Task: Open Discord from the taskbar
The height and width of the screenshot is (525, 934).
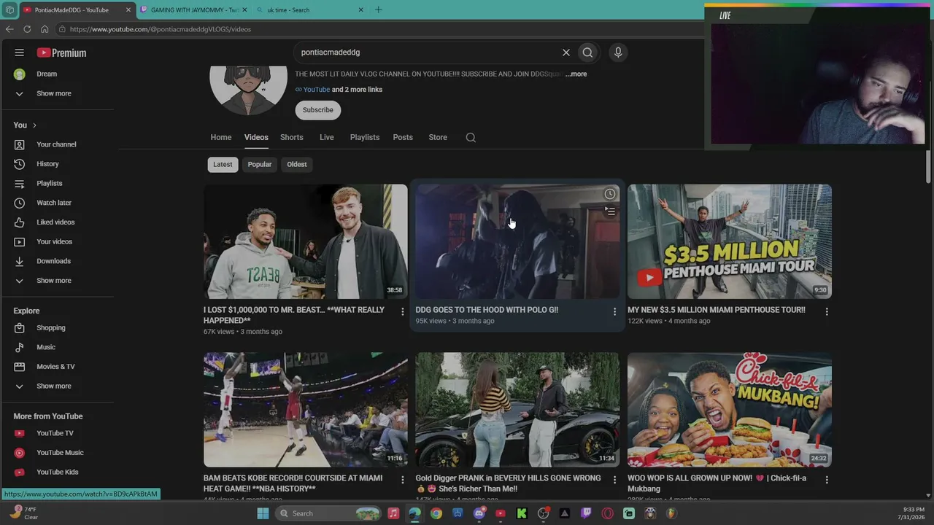Action: click(479, 513)
